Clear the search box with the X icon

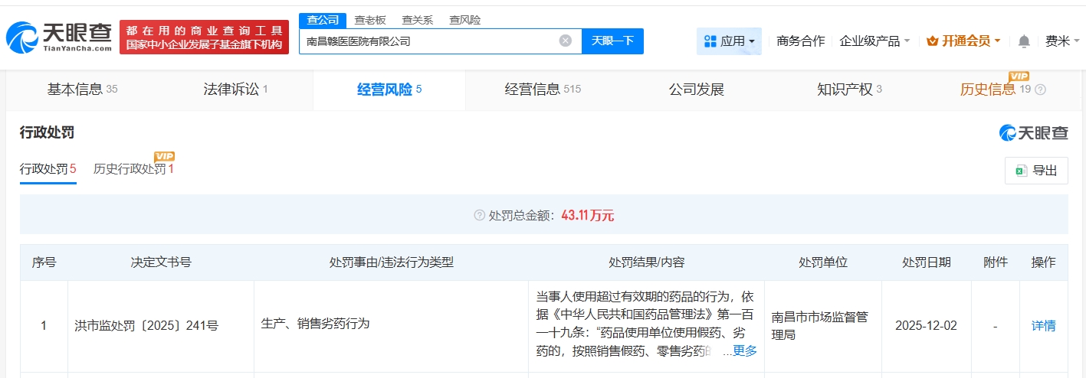[x=565, y=41]
